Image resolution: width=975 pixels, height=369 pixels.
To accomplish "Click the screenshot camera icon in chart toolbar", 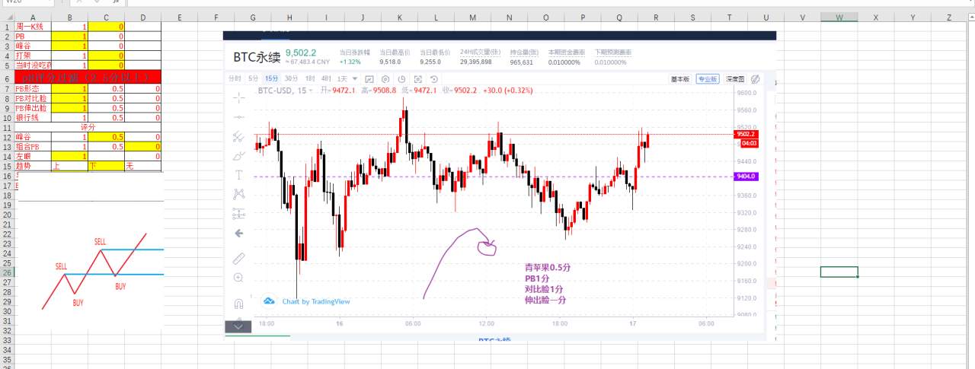I will [x=417, y=79].
